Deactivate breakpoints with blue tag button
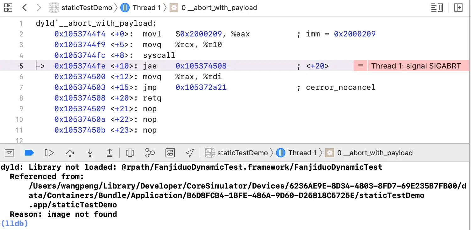Screen dimensions: 471x230 pyautogui.click(x=29, y=153)
